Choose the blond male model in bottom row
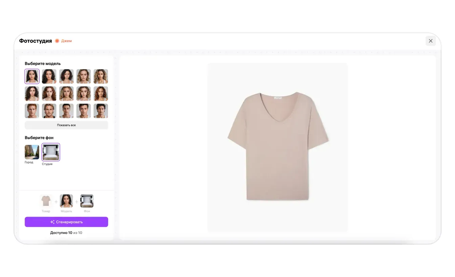Image resolution: width=455 pixels, height=277 pixels. tap(49, 111)
